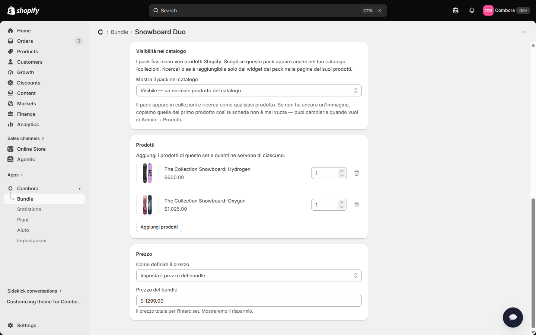The image size is (536, 335).
Task: Click the COM store avatar
Action: [488, 10]
